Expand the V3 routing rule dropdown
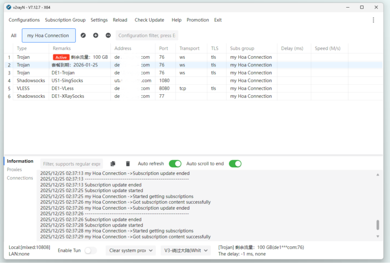This screenshot has height=263, width=390. tap(185, 250)
